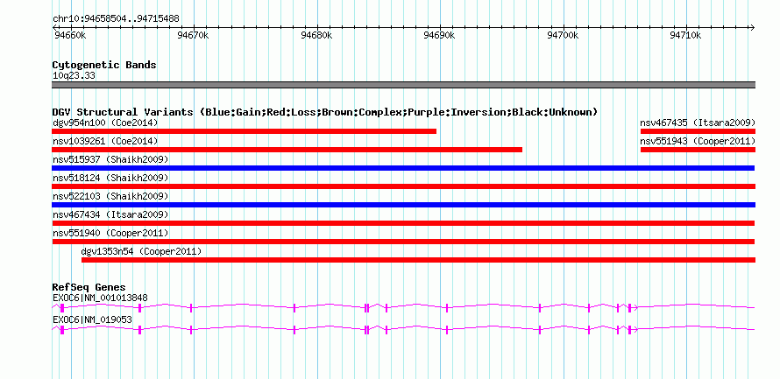The image size is (780, 379).
Task: Click the nsv467434 (Itsara2009) label
Action: point(110,214)
